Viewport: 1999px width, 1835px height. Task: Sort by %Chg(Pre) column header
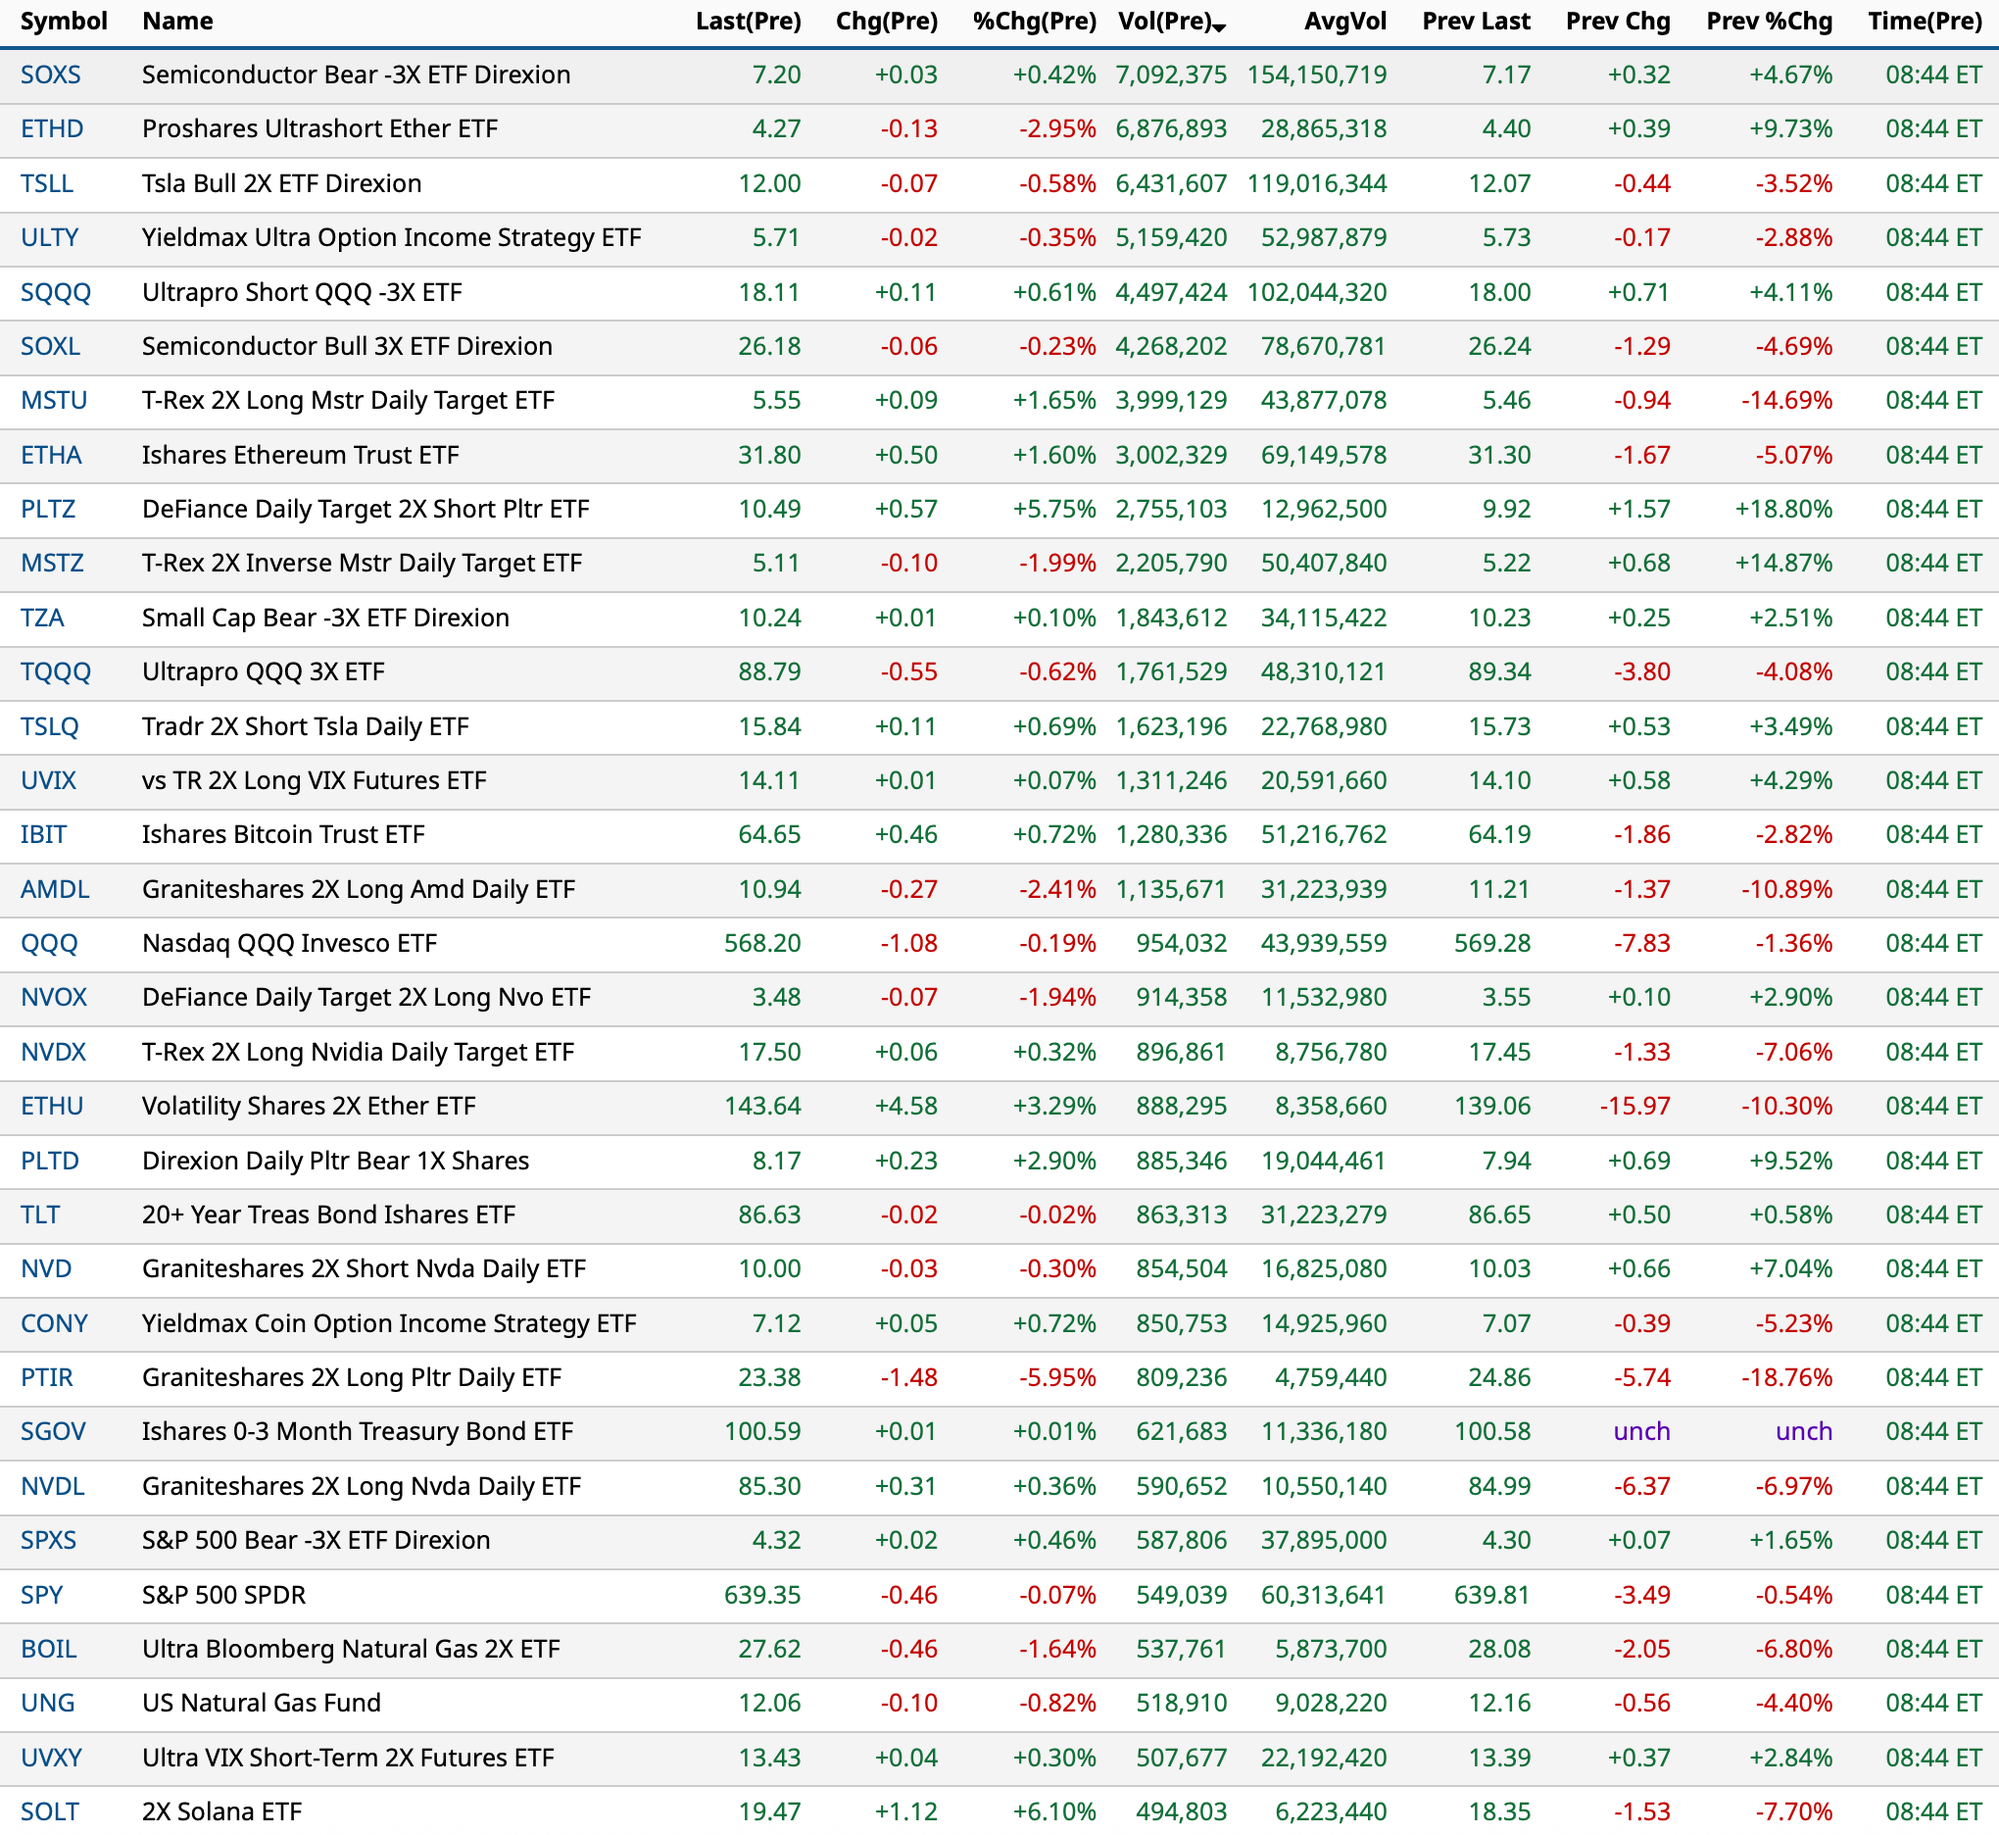[x=1034, y=22]
